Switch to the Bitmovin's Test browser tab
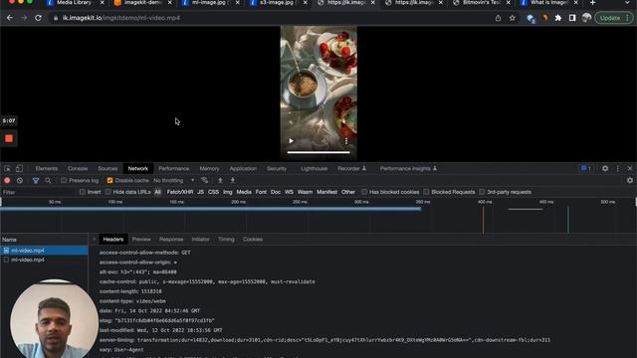Image resolution: width=637 pixels, height=358 pixels. point(482,3)
